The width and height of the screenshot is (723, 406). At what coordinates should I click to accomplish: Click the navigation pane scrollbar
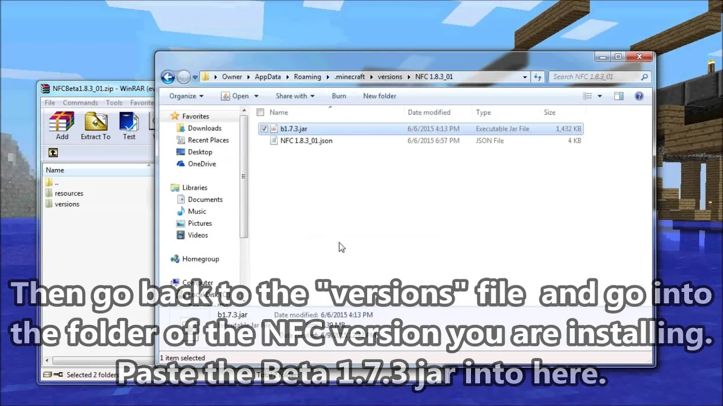pyautogui.click(x=244, y=176)
